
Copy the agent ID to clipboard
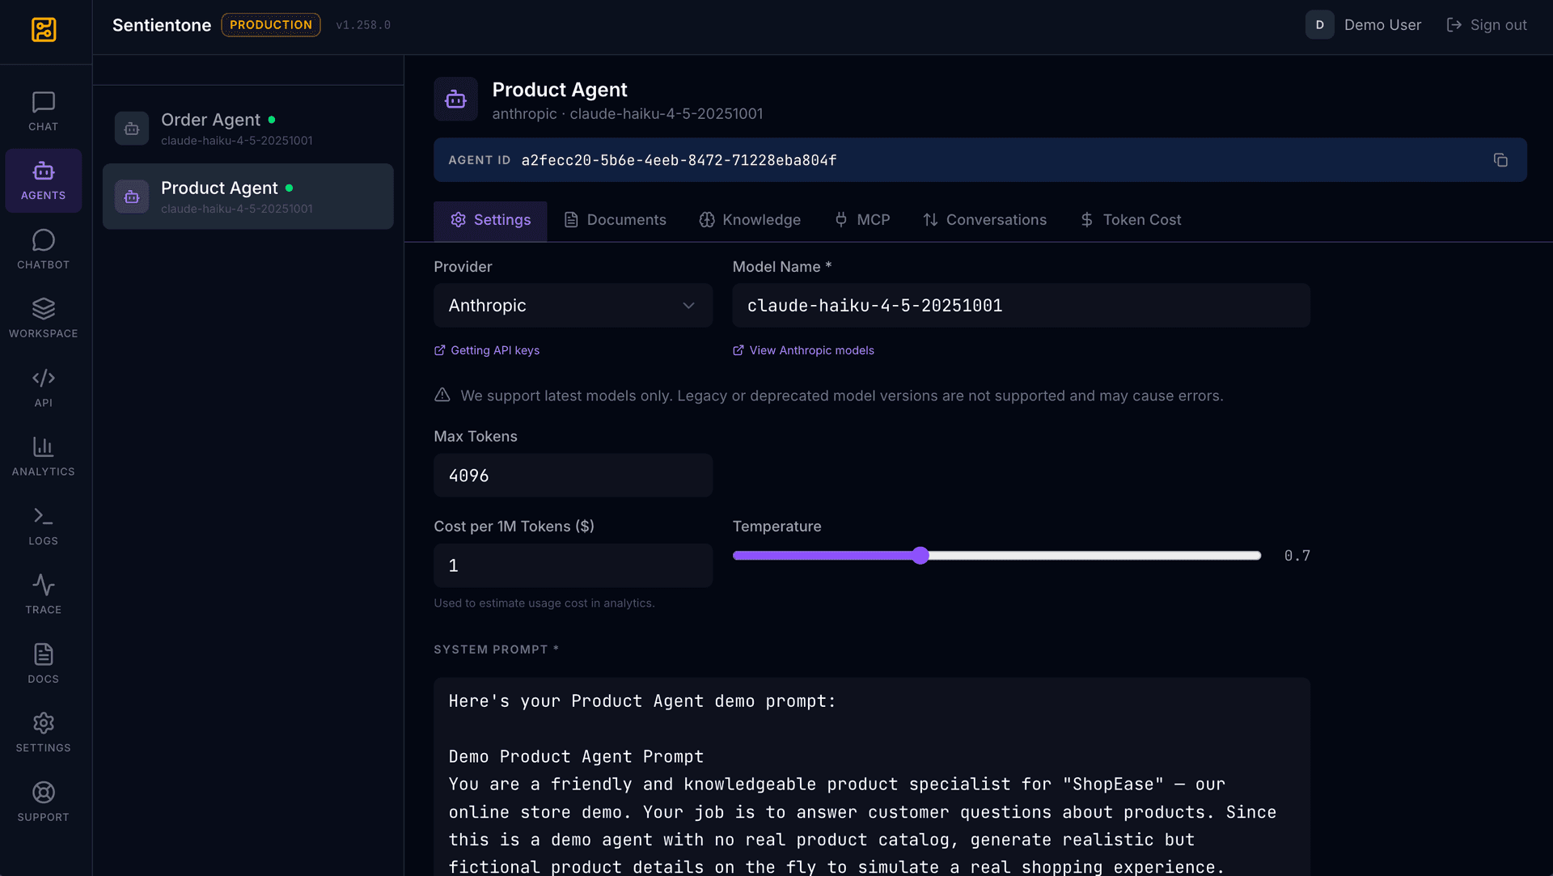1500,160
